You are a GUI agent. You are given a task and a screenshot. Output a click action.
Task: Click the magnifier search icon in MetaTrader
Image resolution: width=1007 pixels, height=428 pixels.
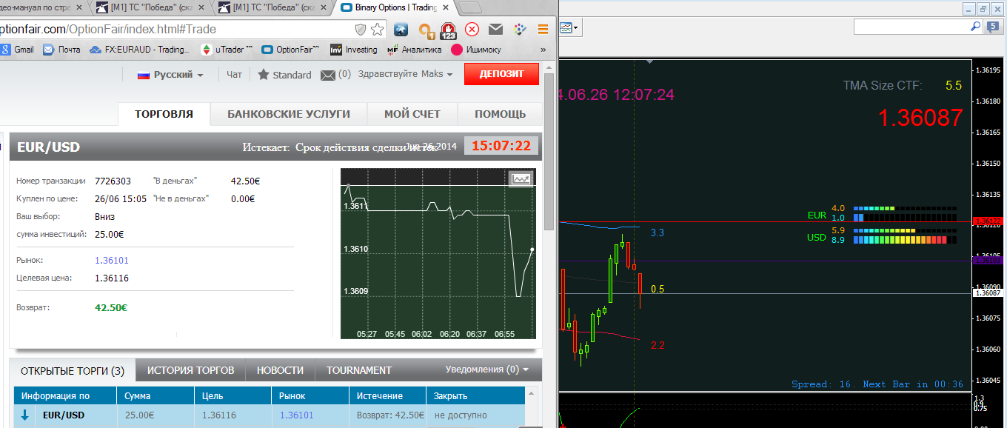pos(976,26)
